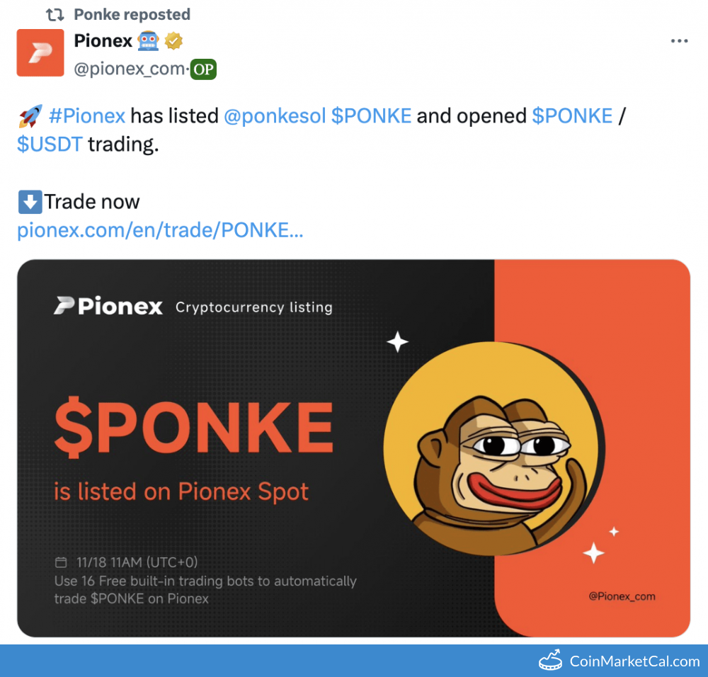The image size is (708, 677).
Task: Click the blue down-arrow emoji
Action: (x=29, y=202)
